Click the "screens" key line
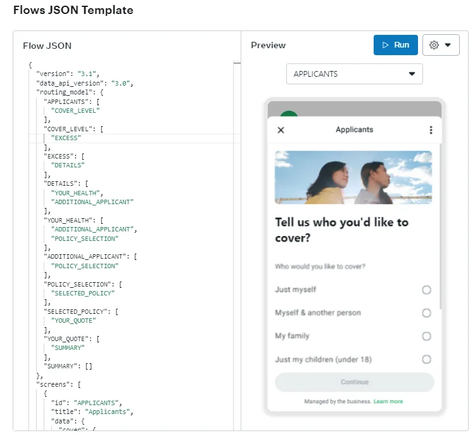This screenshot has height=440, width=475. 58,384
